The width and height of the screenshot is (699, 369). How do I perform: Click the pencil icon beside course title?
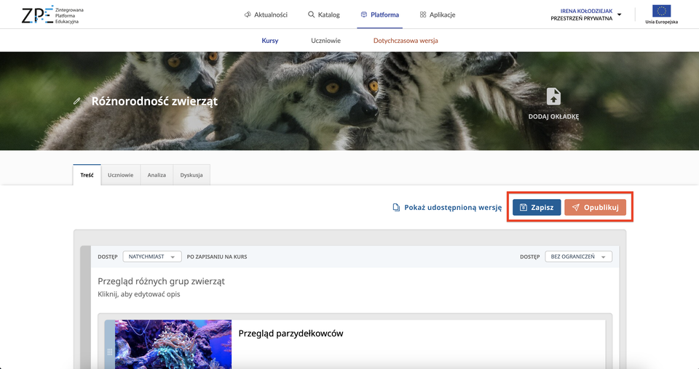coord(77,101)
